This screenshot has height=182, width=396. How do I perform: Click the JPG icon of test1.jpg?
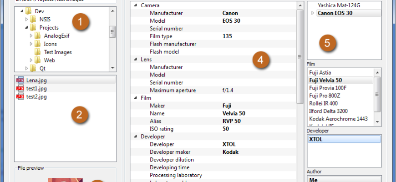point(20,88)
